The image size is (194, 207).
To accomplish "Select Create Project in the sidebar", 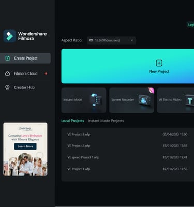I will 25,58.
